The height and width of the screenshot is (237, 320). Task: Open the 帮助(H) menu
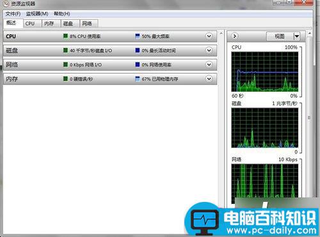(x=62, y=14)
